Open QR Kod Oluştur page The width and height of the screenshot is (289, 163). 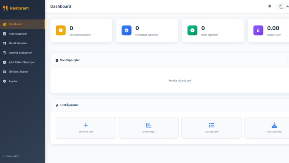[x=22, y=72]
